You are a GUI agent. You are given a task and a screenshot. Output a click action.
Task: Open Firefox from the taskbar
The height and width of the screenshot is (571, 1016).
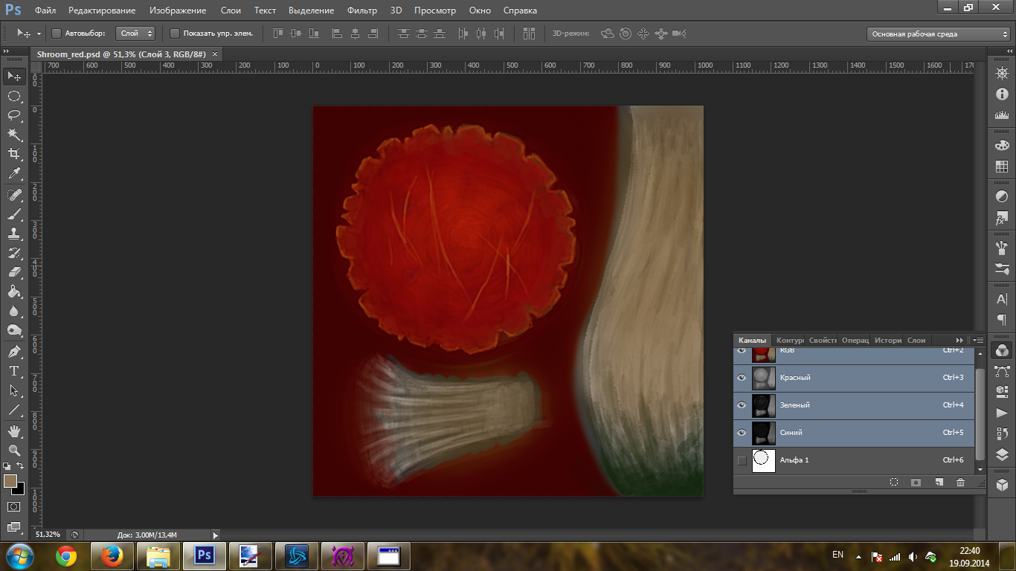pyautogui.click(x=113, y=555)
